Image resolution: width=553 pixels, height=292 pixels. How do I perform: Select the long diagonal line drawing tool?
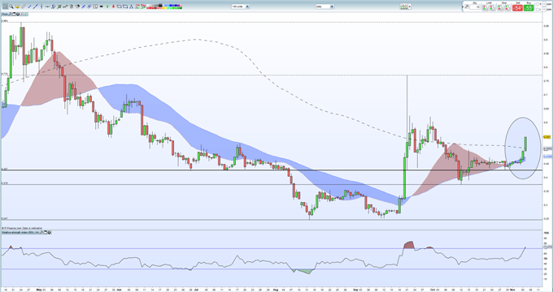(x=36, y=6)
